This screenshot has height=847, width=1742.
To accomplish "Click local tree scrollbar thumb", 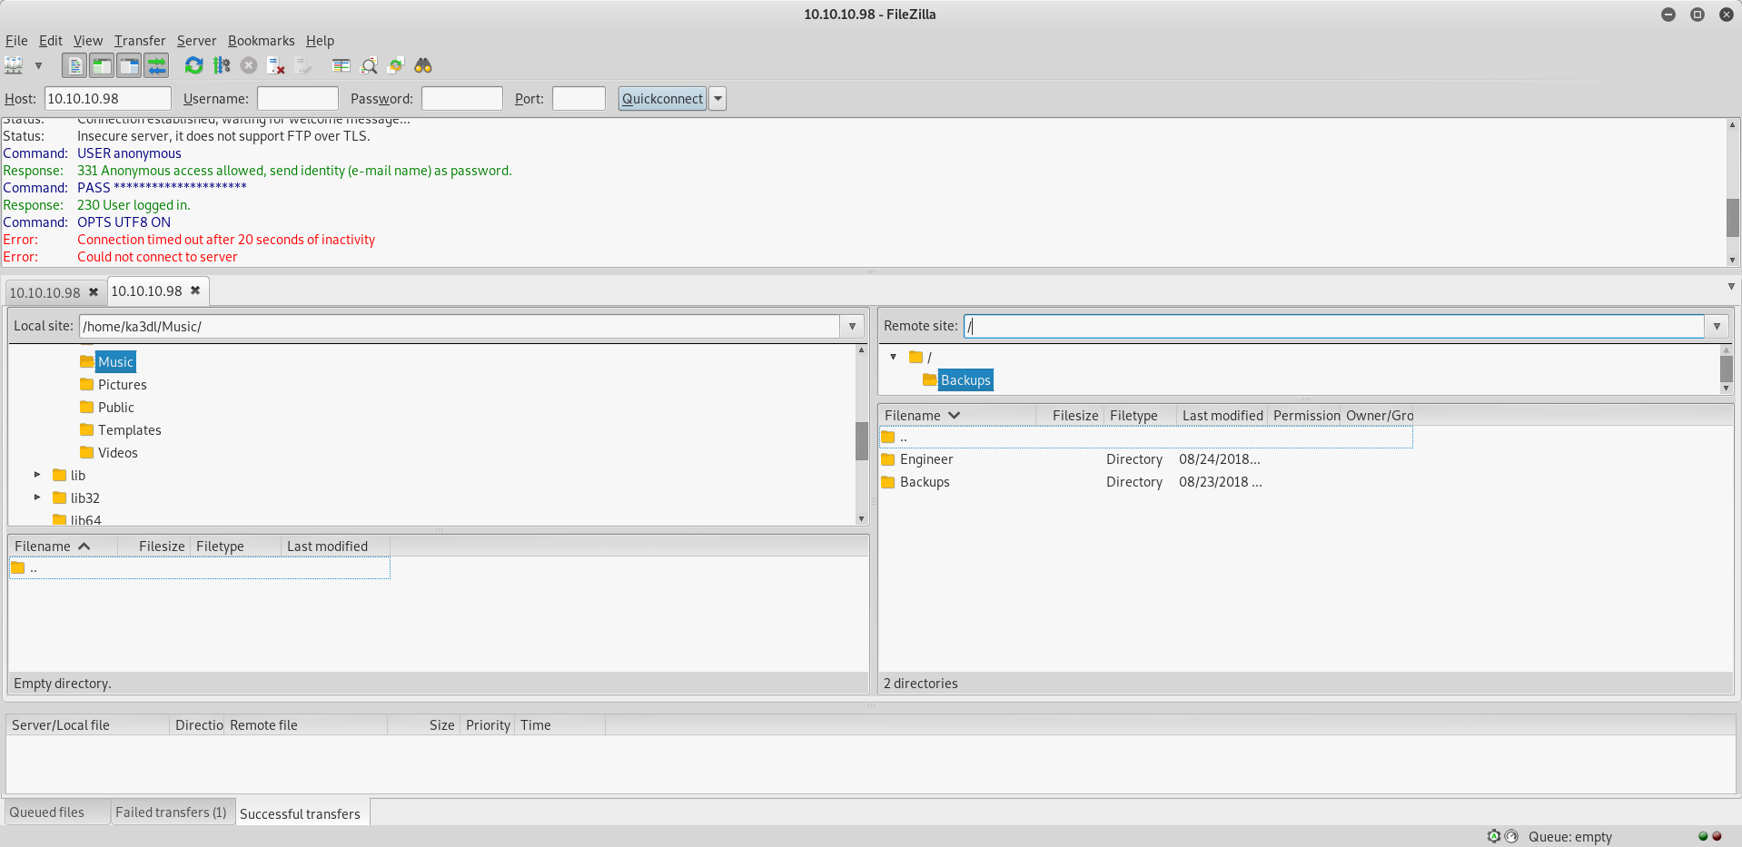I will pos(861,441).
